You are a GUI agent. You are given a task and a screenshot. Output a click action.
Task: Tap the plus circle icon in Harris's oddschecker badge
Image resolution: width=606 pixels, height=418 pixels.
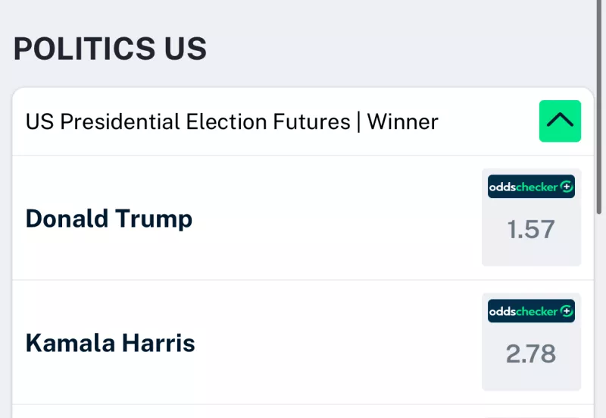point(567,311)
